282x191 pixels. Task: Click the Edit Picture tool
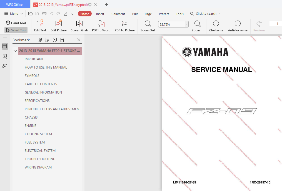coord(58,26)
